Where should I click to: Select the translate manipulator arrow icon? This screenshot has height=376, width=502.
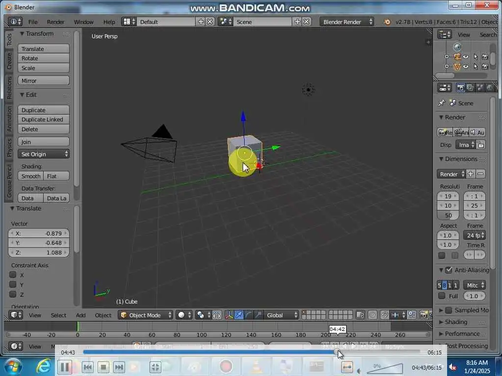(239, 315)
